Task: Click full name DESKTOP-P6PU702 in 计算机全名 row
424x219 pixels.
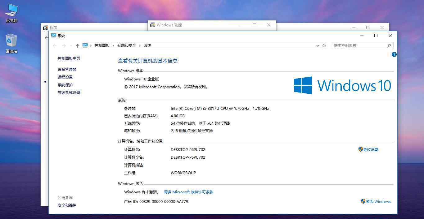Action: [x=188, y=157]
